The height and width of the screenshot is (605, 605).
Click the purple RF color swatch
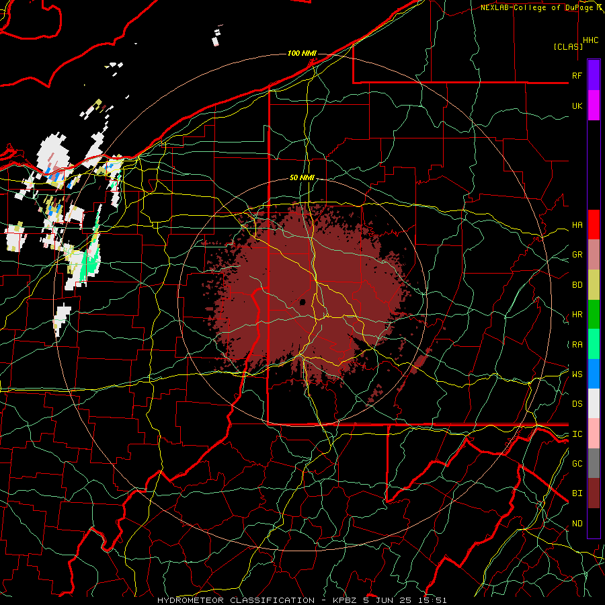coord(594,75)
